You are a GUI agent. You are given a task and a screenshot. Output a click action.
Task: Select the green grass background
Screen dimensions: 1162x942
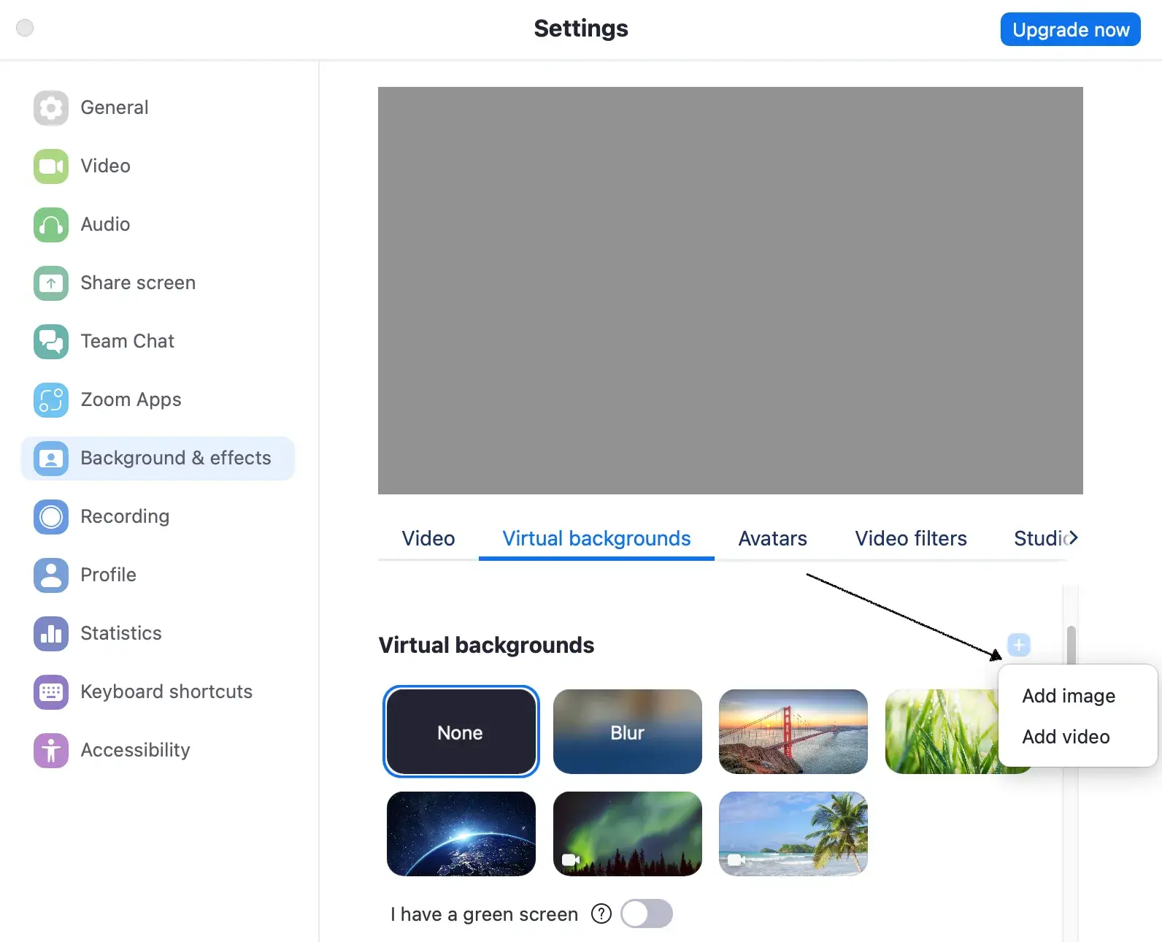[942, 732]
